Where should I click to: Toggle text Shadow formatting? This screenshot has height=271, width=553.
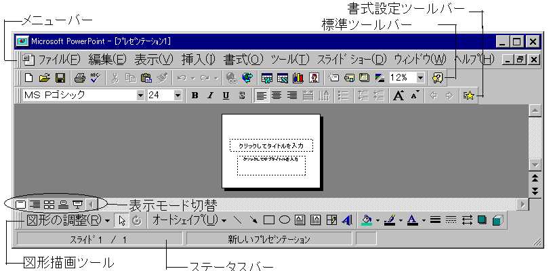pos(242,96)
